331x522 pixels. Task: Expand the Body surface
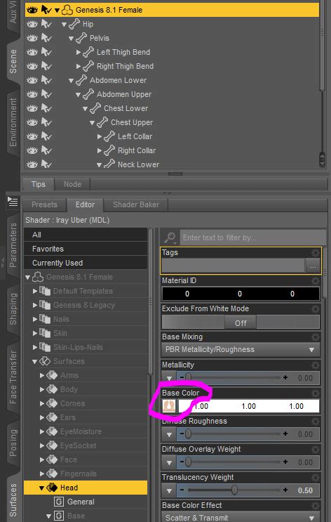42,389
